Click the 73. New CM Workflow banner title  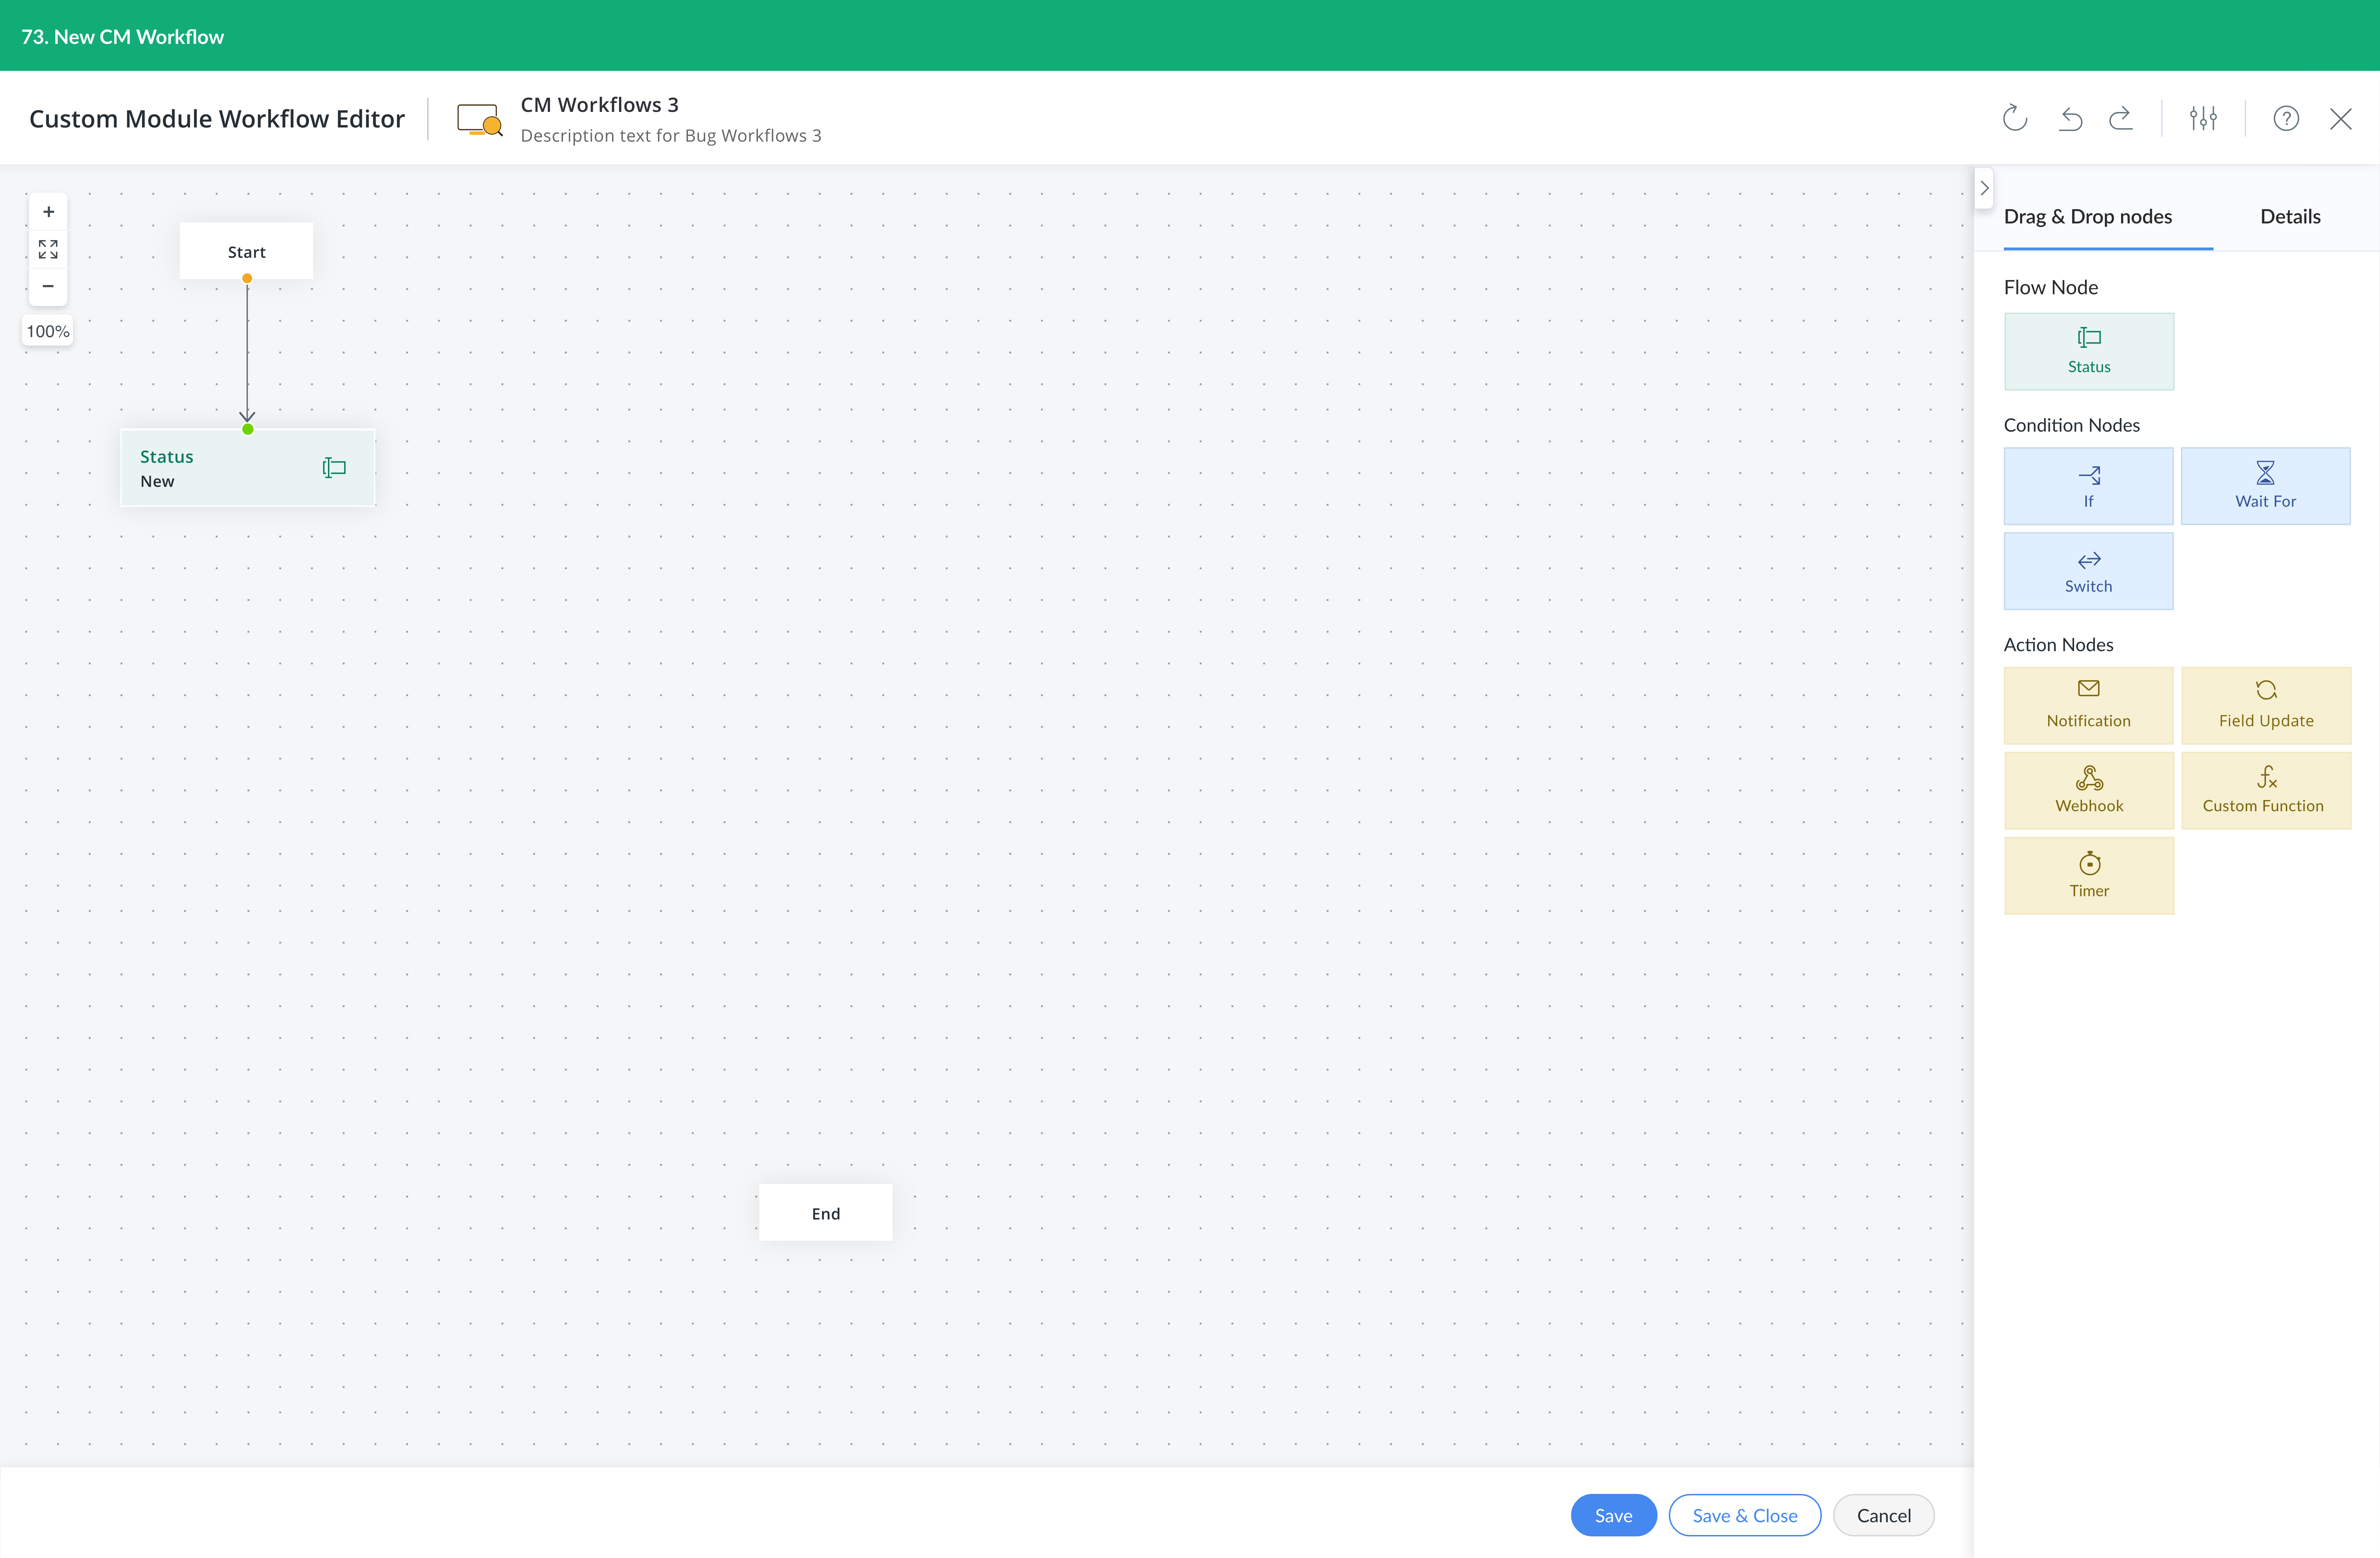click(x=123, y=36)
